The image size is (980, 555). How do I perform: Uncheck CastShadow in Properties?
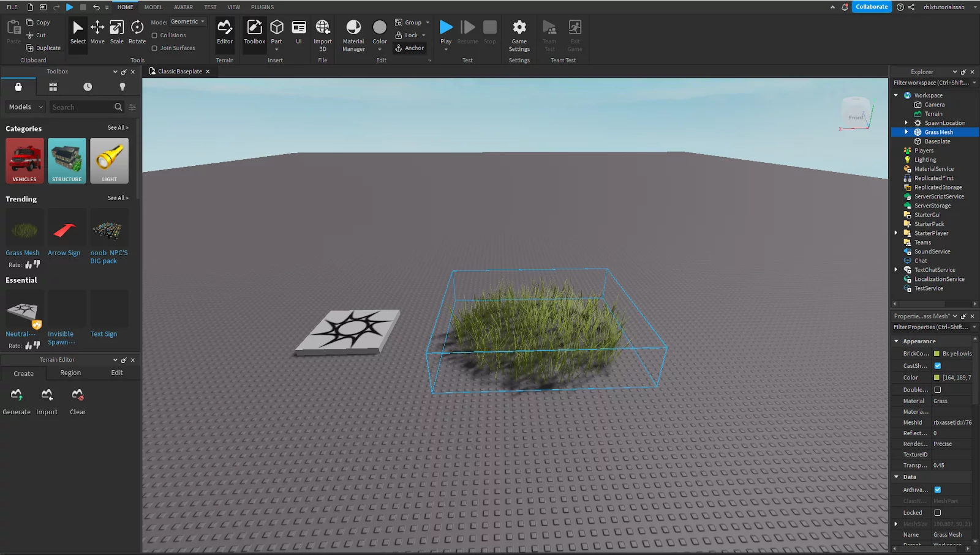pyautogui.click(x=937, y=365)
